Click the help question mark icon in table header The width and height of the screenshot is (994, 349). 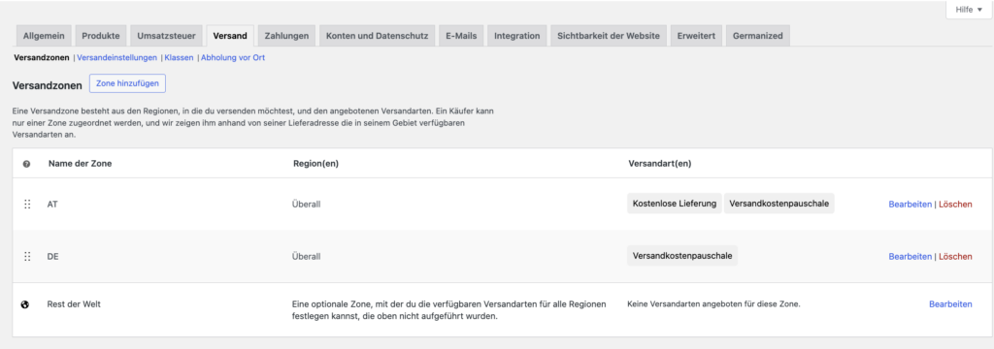26,164
